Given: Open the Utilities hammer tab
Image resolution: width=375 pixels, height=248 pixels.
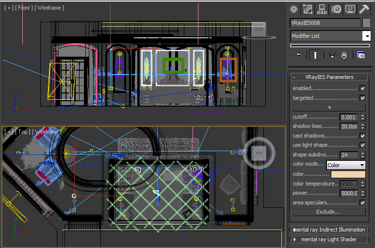Looking at the screenshot, I should click(x=364, y=9).
